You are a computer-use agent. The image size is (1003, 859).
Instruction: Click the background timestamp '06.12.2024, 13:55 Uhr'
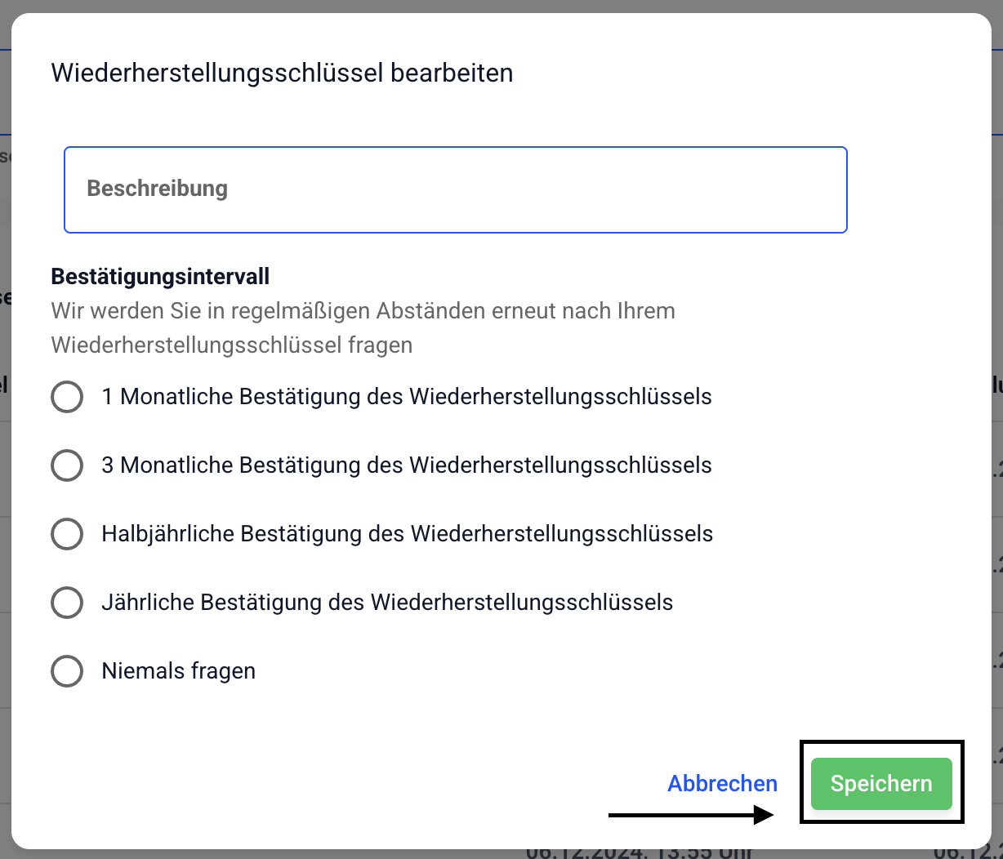tap(637, 852)
